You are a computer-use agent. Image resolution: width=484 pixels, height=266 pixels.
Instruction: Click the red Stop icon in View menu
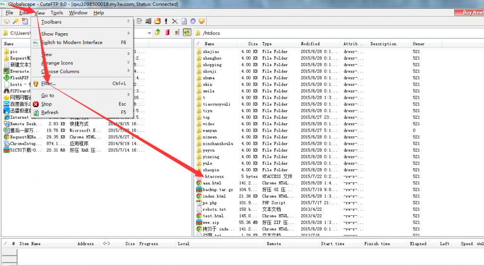tap(36, 104)
